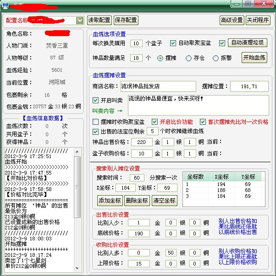This screenshot has height=276, width=276.
Task: Click the 读取配置 button
Action: (99, 20)
